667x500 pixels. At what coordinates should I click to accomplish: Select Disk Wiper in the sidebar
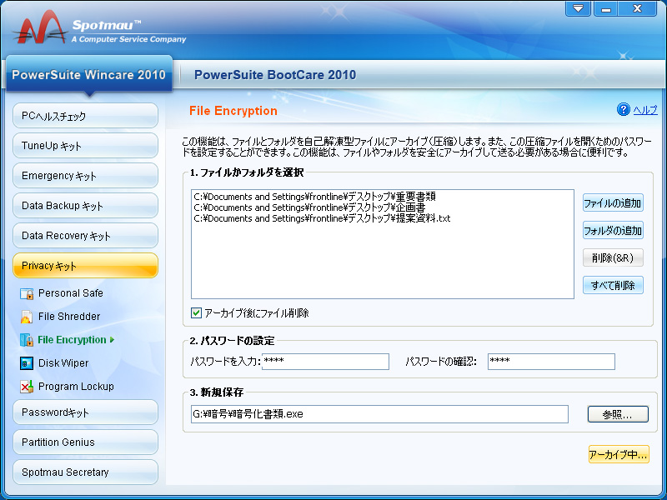pyautogui.click(x=63, y=363)
